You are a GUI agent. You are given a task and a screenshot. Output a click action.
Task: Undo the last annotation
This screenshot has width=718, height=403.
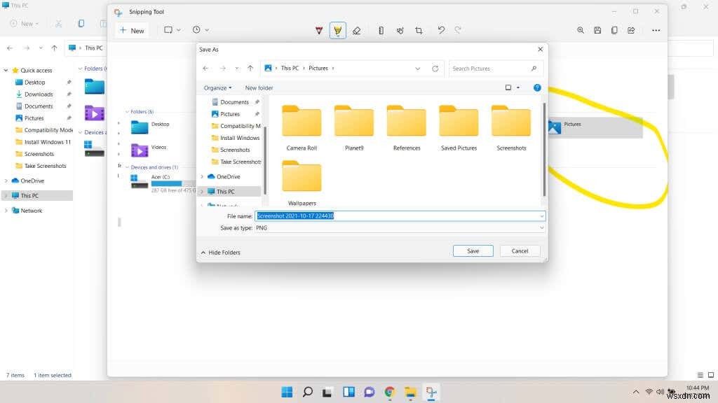click(440, 30)
